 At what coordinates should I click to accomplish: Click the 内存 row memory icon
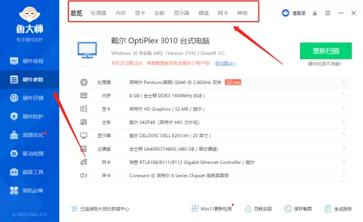pos(84,96)
